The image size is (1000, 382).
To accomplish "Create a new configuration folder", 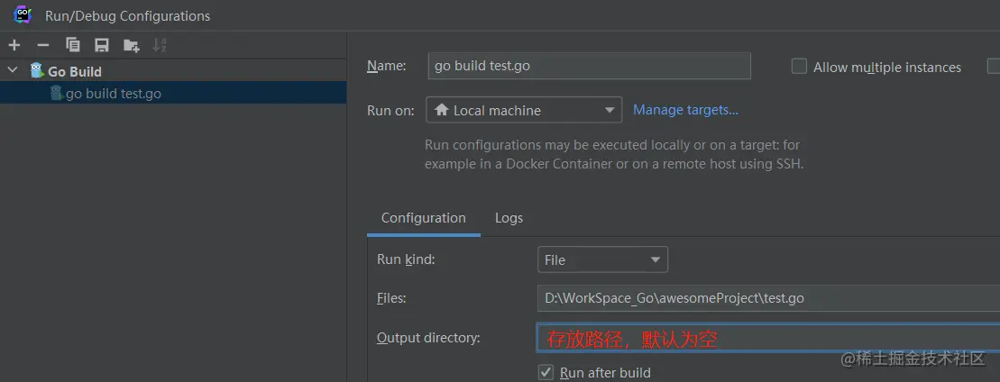I will click(132, 45).
